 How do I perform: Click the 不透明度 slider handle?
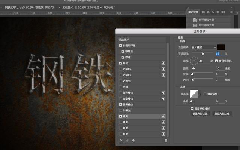(x=203, y=53)
